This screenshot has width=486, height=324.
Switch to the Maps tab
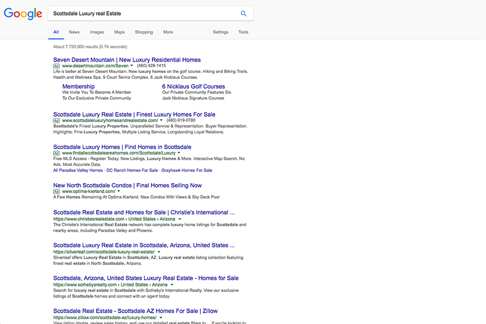click(x=119, y=32)
